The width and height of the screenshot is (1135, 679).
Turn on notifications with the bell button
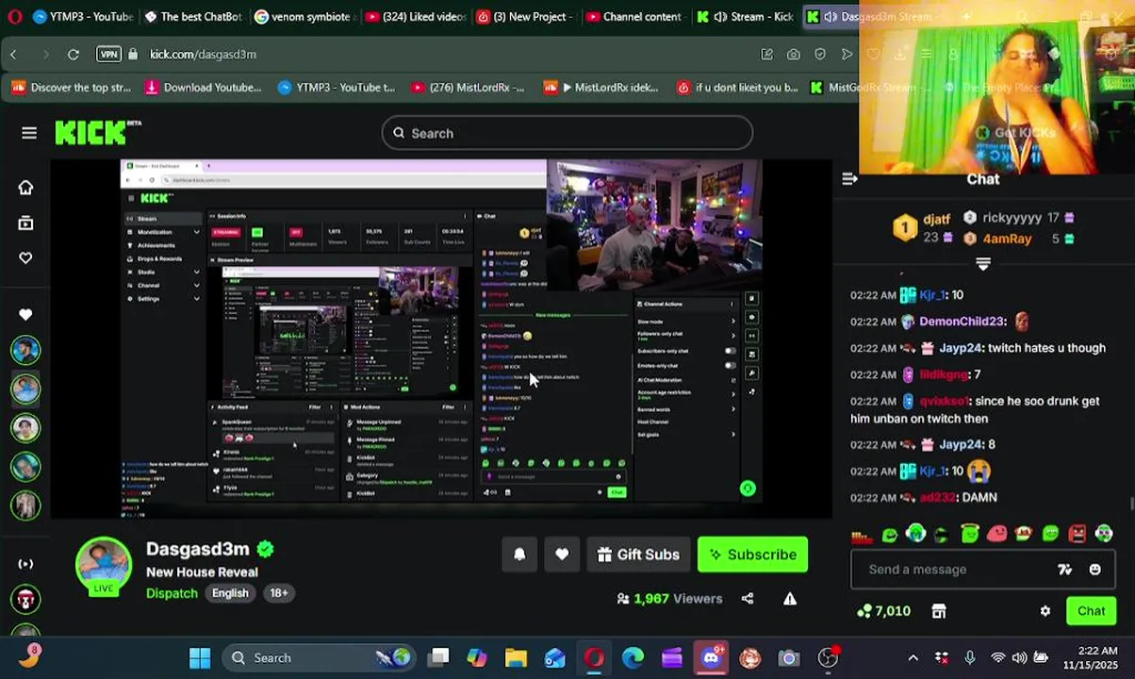(519, 555)
